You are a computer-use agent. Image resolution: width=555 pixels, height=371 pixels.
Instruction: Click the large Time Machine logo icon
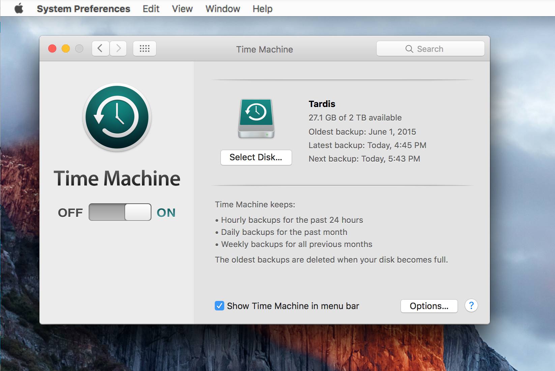(x=117, y=117)
